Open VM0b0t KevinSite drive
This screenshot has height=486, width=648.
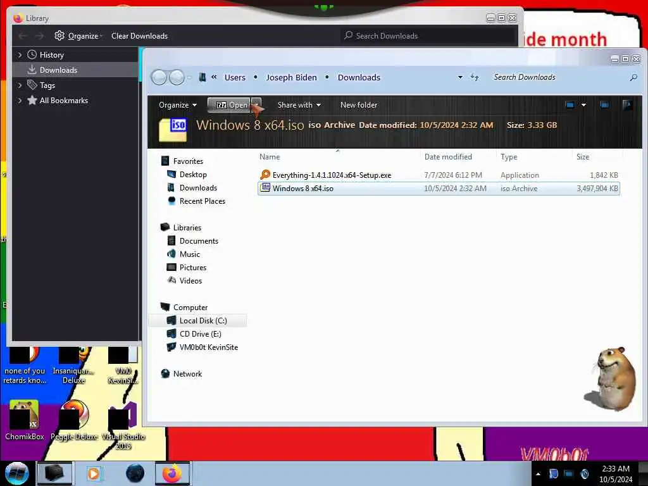point(209,347)
